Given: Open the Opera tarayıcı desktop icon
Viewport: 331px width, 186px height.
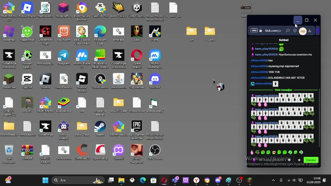Looking at the screenshot, I should click(137, 59).
